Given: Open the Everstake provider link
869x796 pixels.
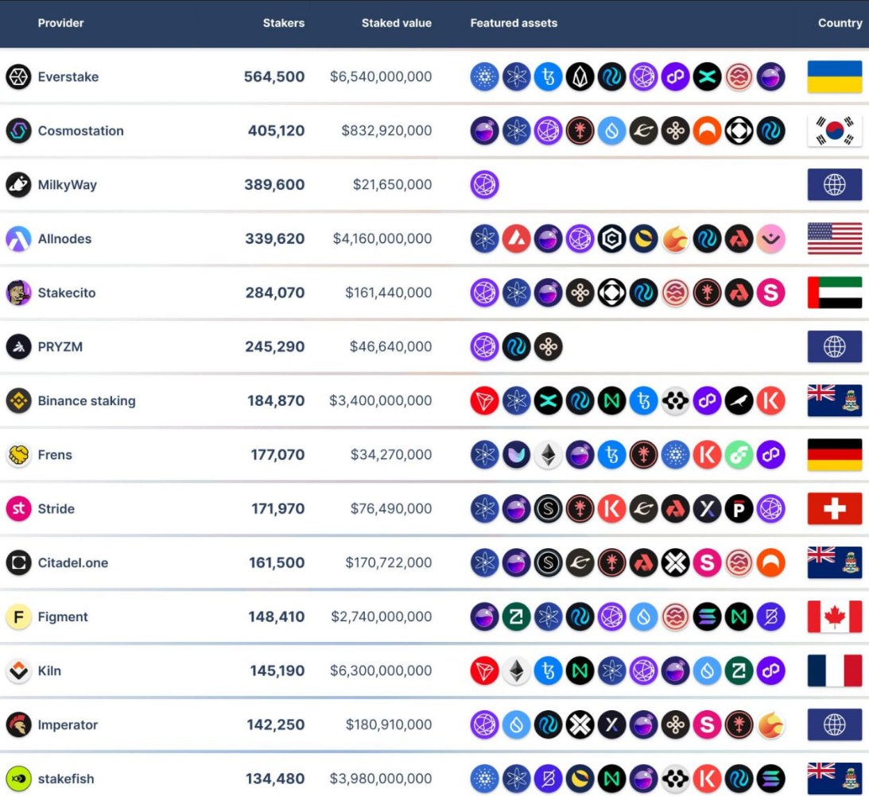Looking at the screenshot, I should pyautogui.click(x=68, y=77).
